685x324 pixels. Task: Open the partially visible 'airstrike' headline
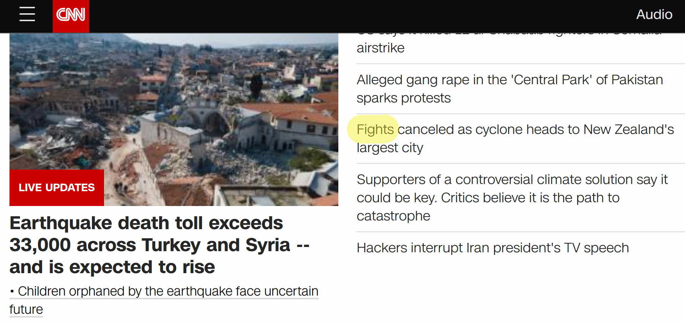(380, 48)
